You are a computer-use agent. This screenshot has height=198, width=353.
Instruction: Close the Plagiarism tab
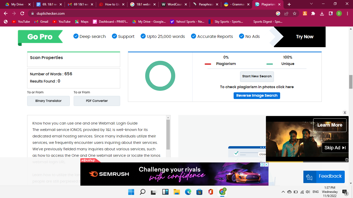coord(279,4)
